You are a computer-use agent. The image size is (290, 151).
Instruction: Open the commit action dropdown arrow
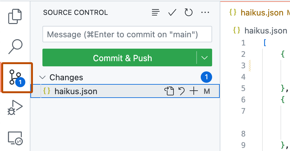point(205,58)
